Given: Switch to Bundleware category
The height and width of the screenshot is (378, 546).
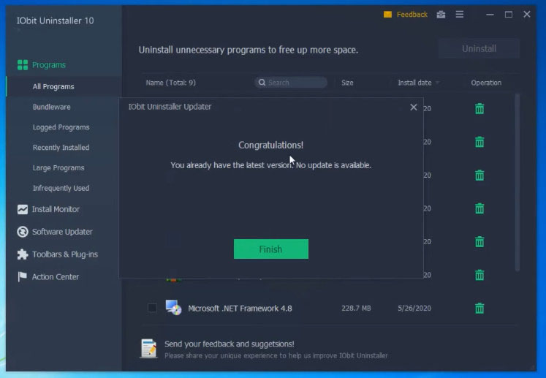Looking at the screenshot, I should click(52, 107).
